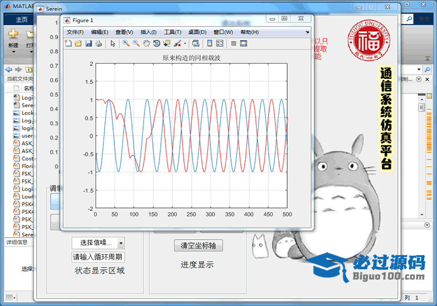Viewport: 437px width, 306px height.
Task: Select the Brush data tool
Action: 177,43
